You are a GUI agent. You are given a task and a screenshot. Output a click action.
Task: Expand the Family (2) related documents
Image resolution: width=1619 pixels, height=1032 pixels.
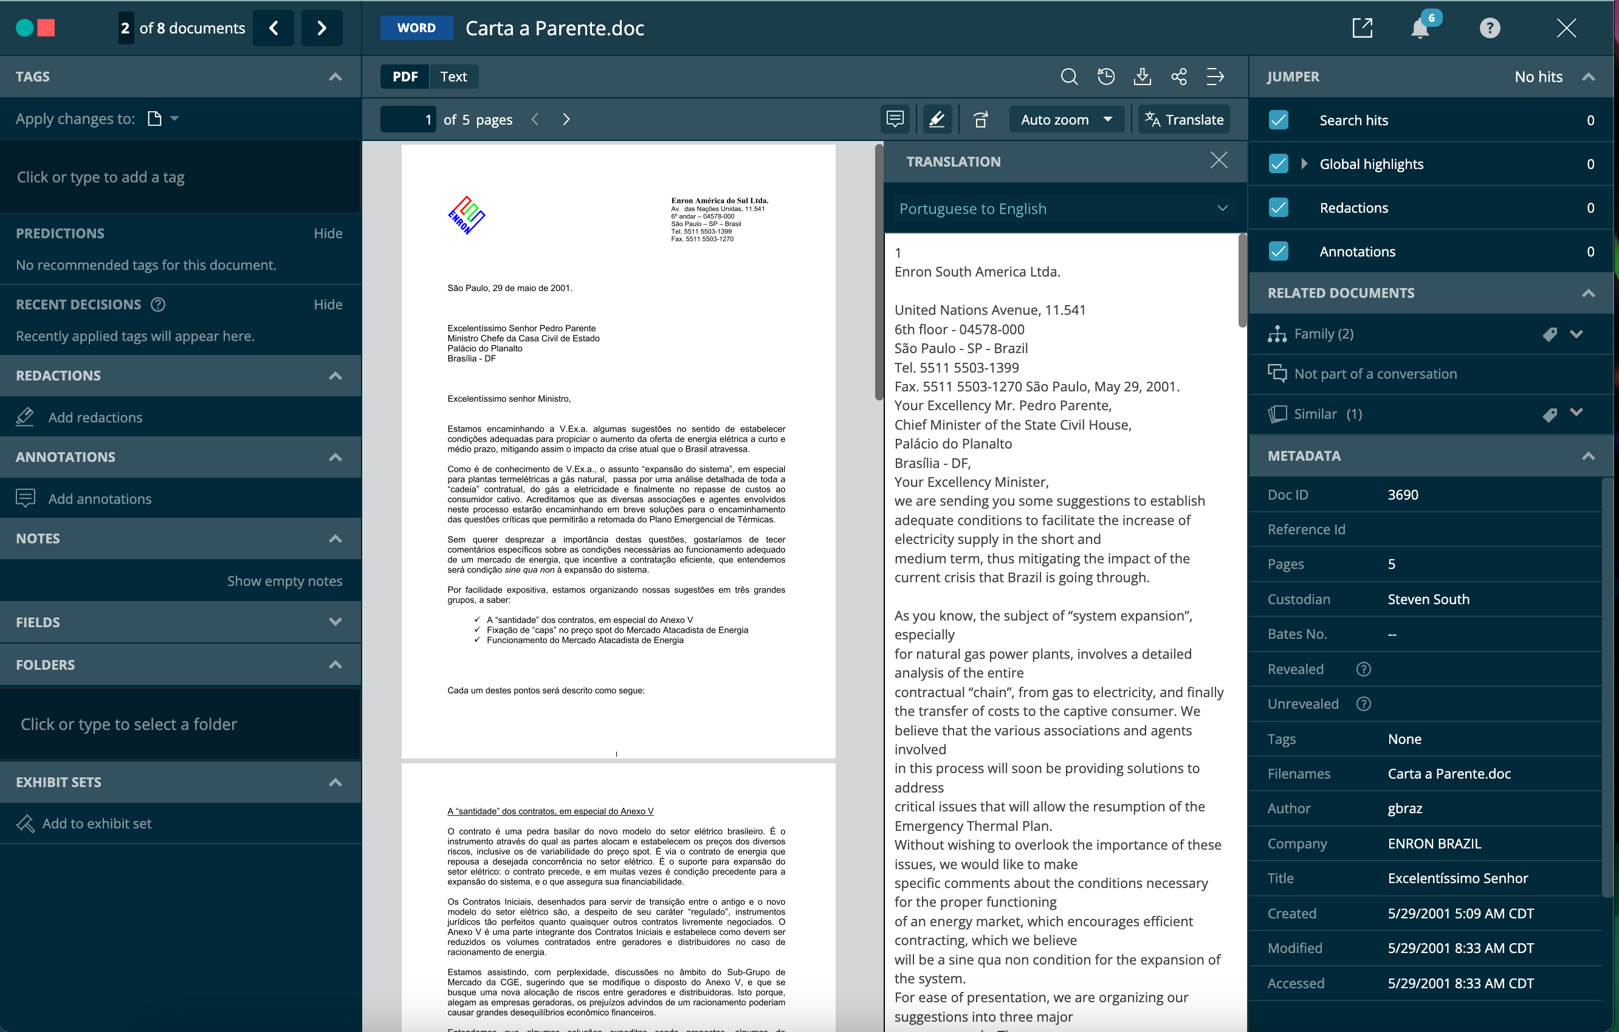[x=1577, y=334]
